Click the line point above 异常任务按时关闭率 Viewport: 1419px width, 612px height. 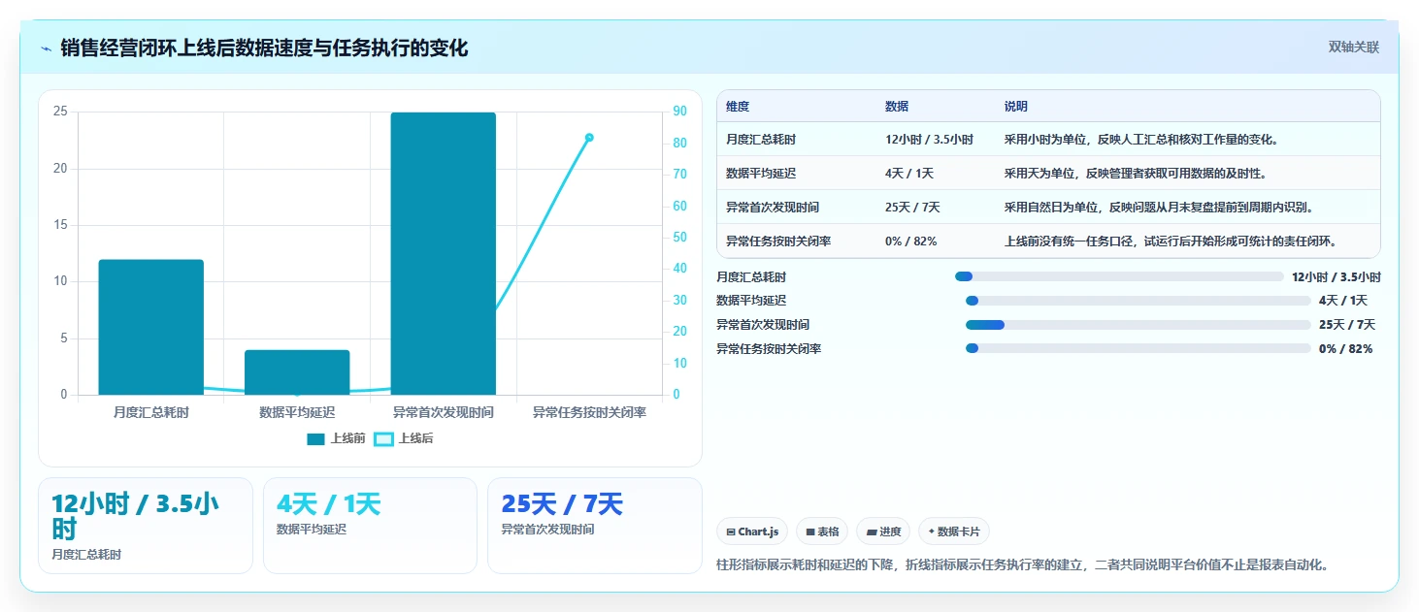(x=589, y=138)
